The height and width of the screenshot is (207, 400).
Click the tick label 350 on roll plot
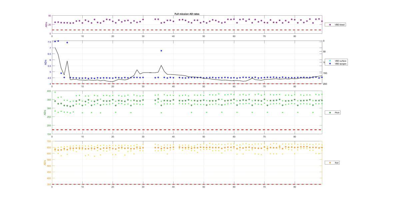(x=49, y=184)
